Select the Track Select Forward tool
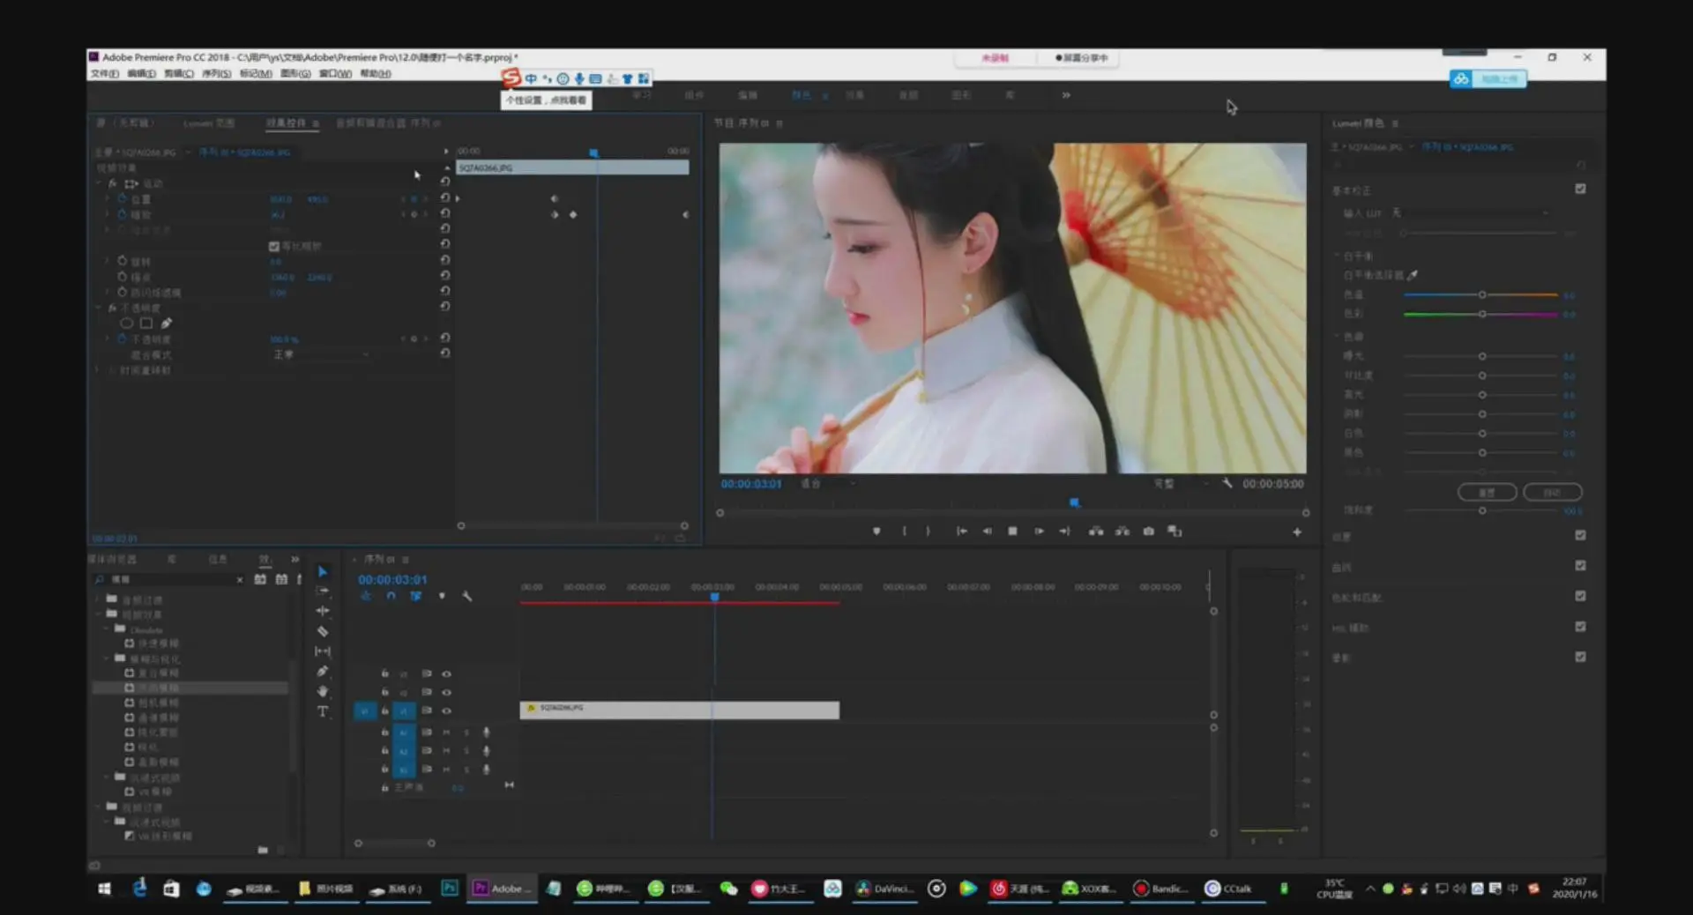 pyautogui.click(x=323, y=591)
